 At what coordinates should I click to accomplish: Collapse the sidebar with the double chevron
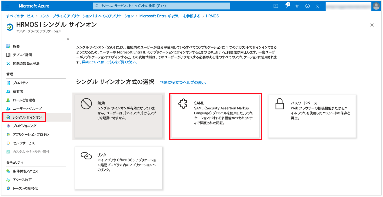[68, 39]
